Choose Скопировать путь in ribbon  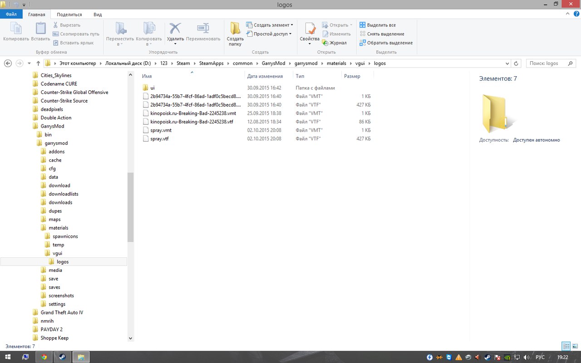(x=76, y=34)
